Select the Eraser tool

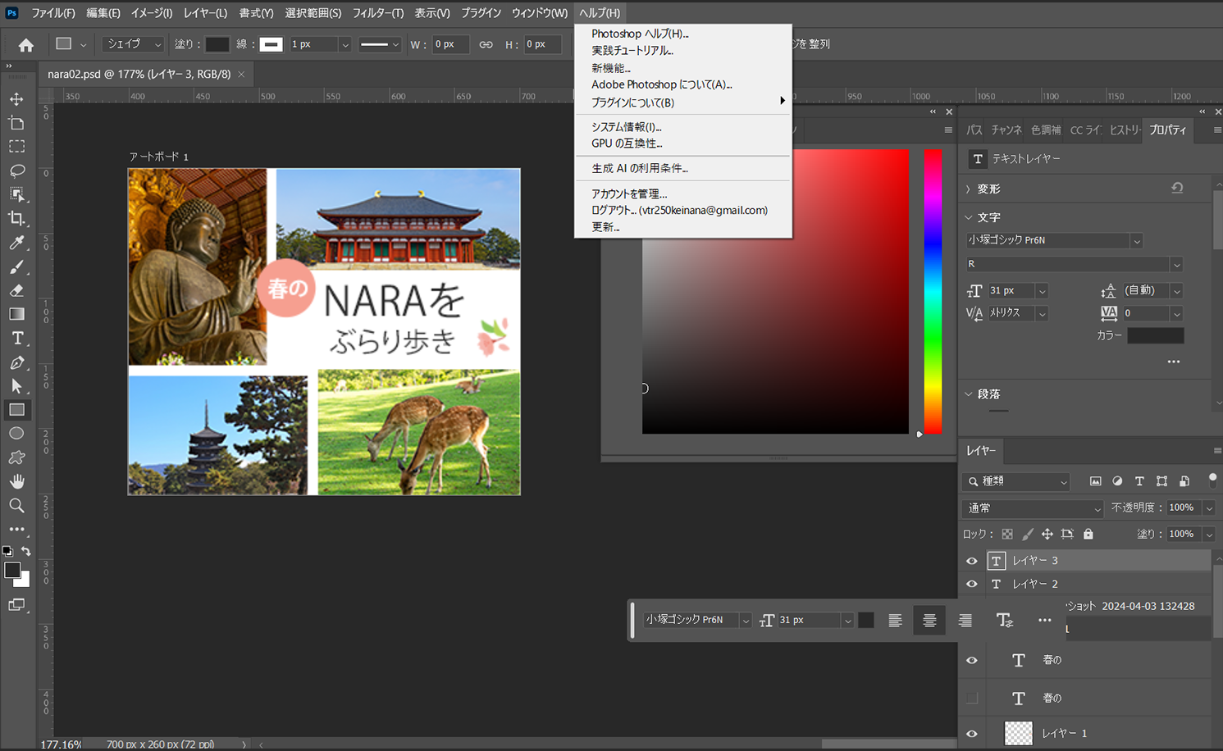tap(16, 290)
